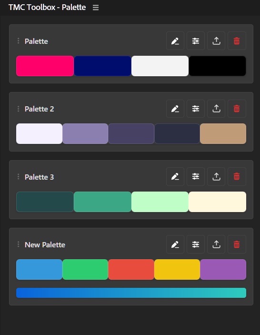The image size is (260, 335).
Task: Click the edit pencil icon for Palette
Action: coord(175,41)
